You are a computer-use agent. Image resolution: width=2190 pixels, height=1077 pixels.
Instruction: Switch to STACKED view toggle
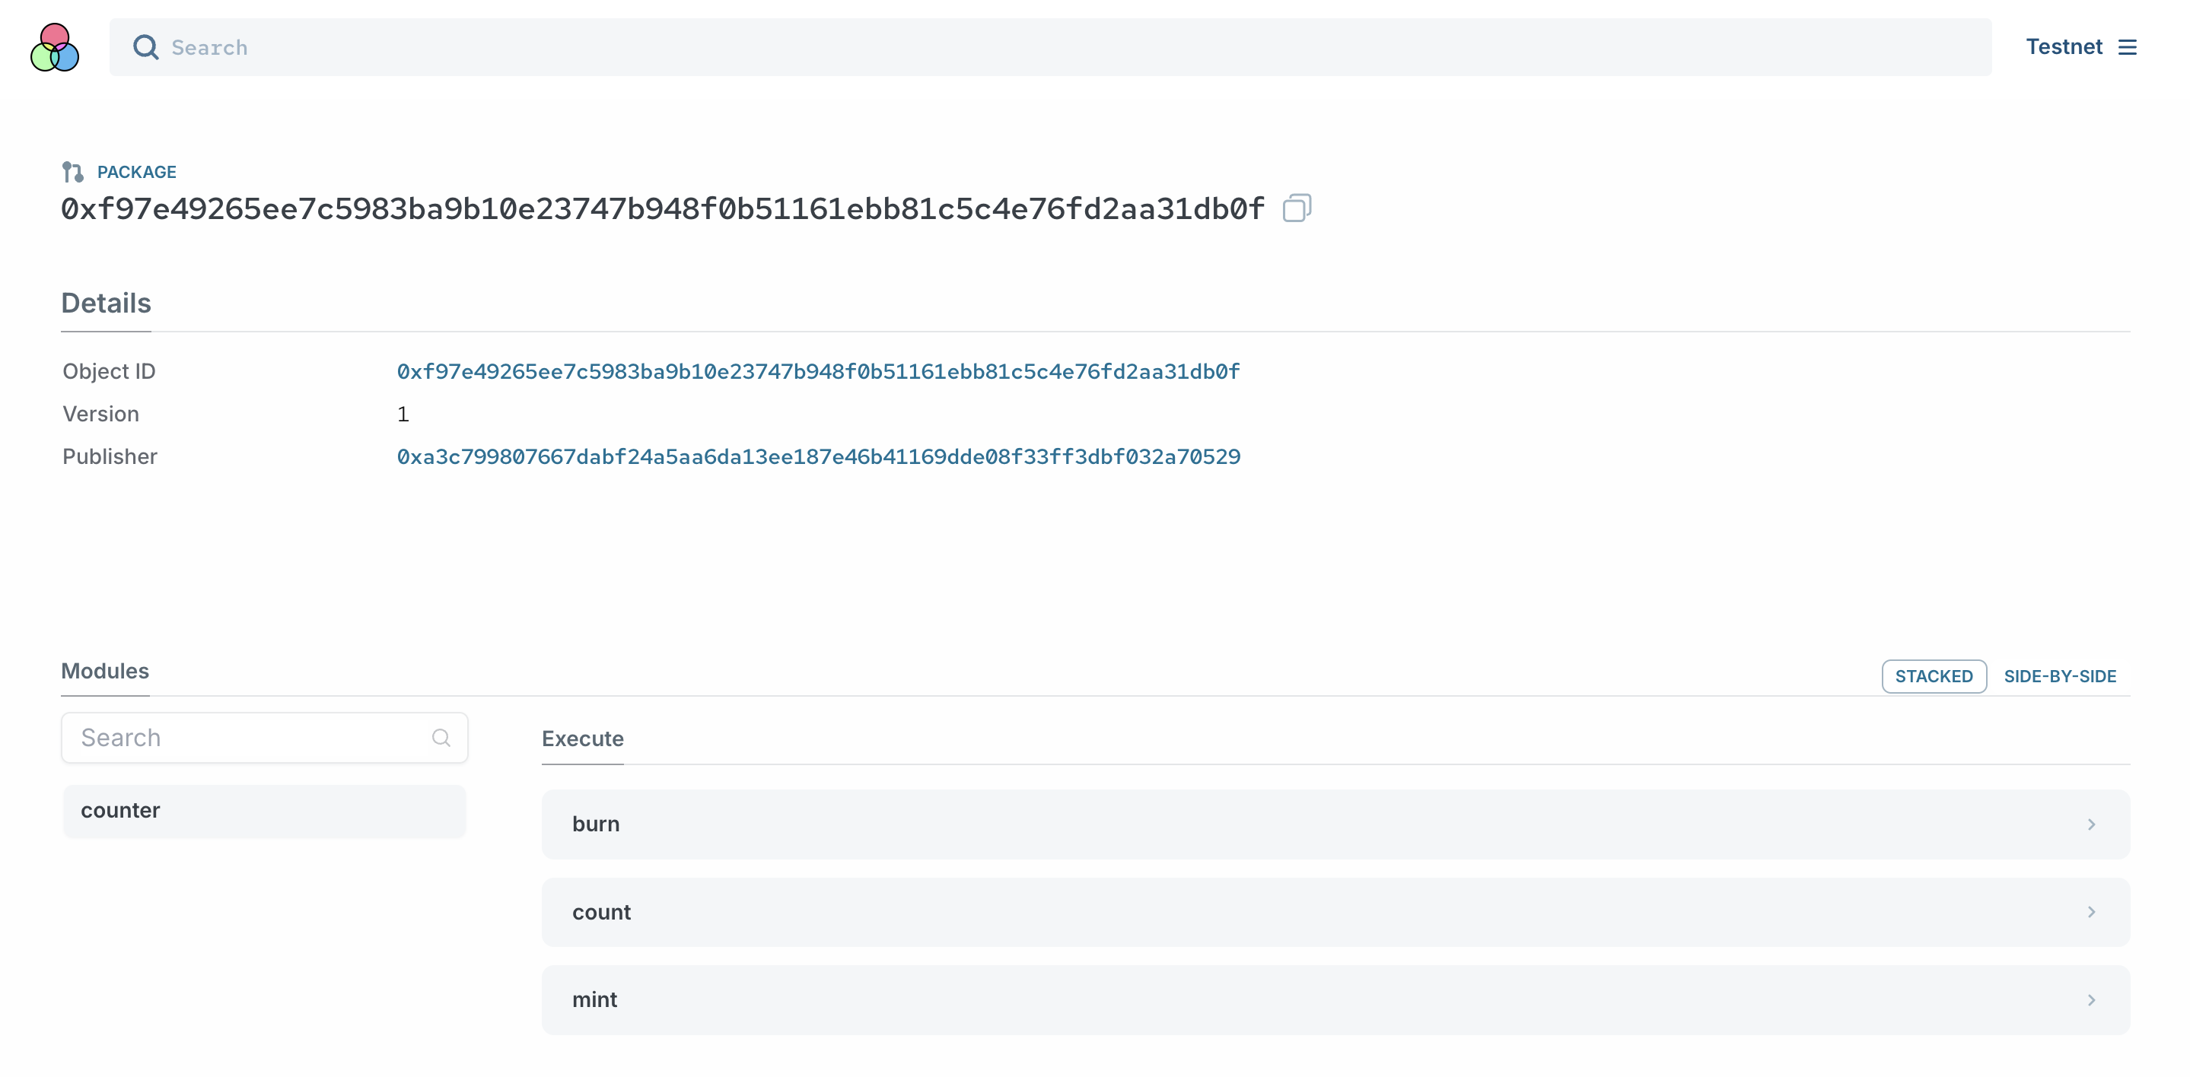pyautogui.click(x=1933, y=676)
